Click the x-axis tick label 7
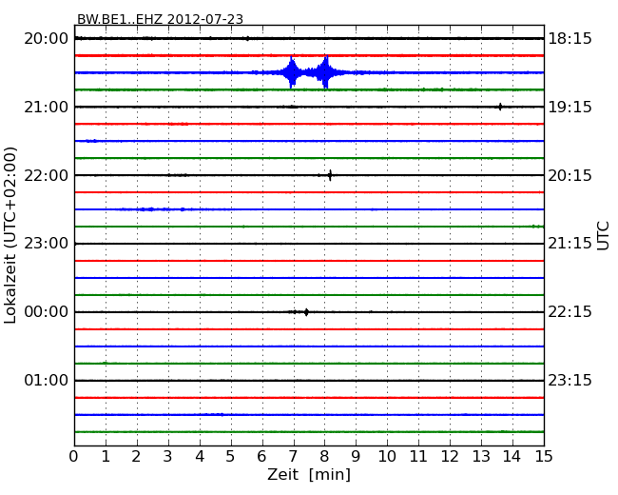Image resolution: width=618 pixels, height=495 pixels. (x=293, y=456)
